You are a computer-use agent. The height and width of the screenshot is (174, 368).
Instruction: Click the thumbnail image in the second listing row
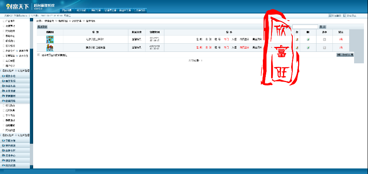50,48
